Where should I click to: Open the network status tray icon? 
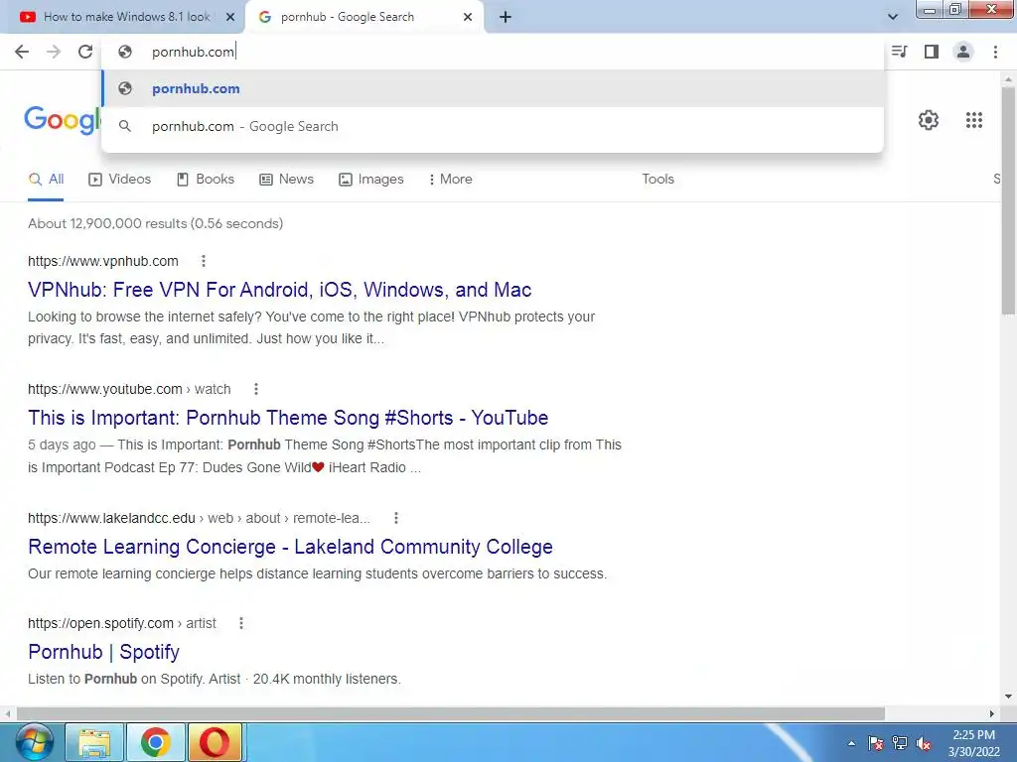point(900,743)
